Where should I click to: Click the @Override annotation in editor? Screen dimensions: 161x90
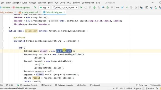[19, 38]
